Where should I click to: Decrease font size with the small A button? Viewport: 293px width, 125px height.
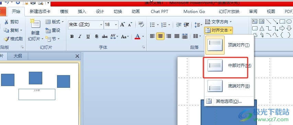pos(130,25)
